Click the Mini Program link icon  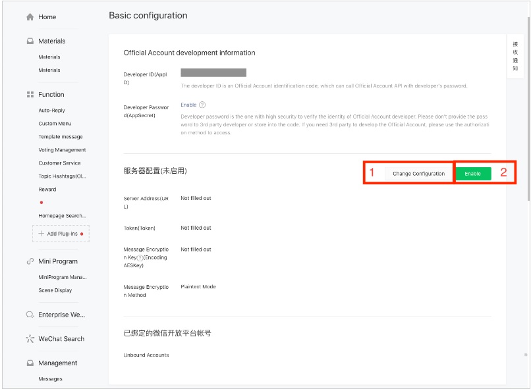tap(30, 261)
